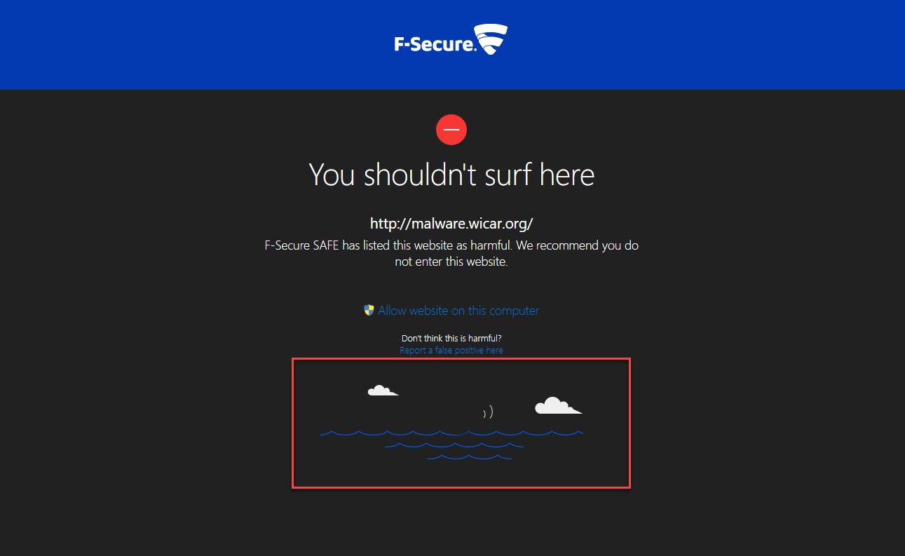
Task: Open the Report a false positive link
Action: pos(451,350)
